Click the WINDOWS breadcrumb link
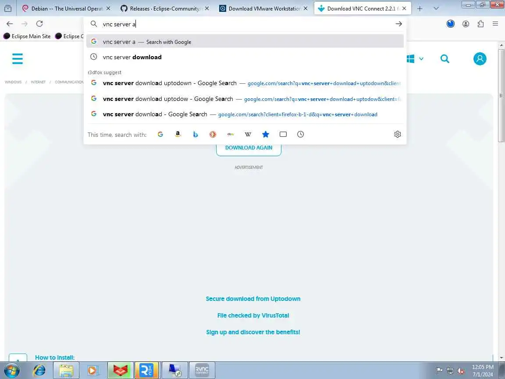Screen dimensions: 505x379 pyautogui.click(x=13, y=82)
